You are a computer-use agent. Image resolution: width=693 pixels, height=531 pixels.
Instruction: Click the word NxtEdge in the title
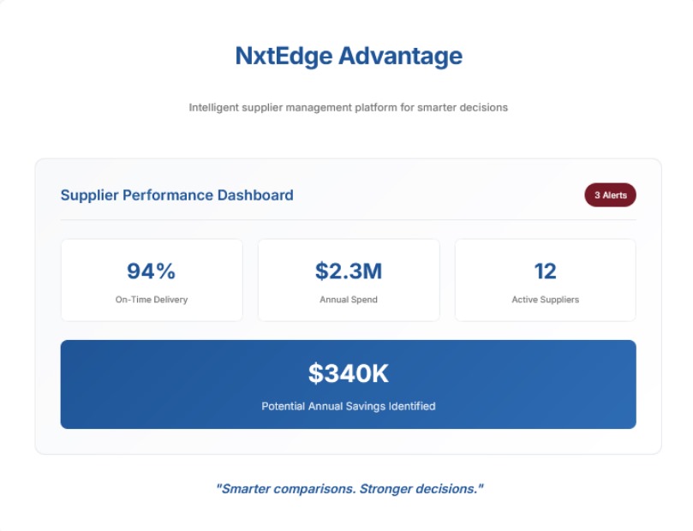[x=283, y=57]
